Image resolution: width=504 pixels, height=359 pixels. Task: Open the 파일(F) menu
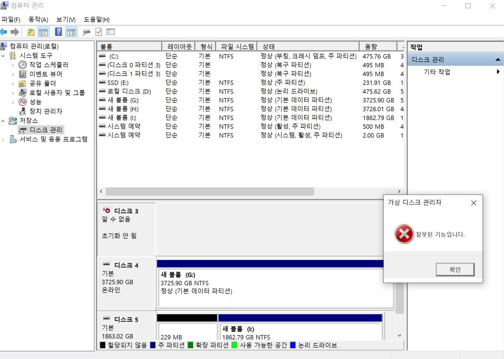[x=10, y=19]
